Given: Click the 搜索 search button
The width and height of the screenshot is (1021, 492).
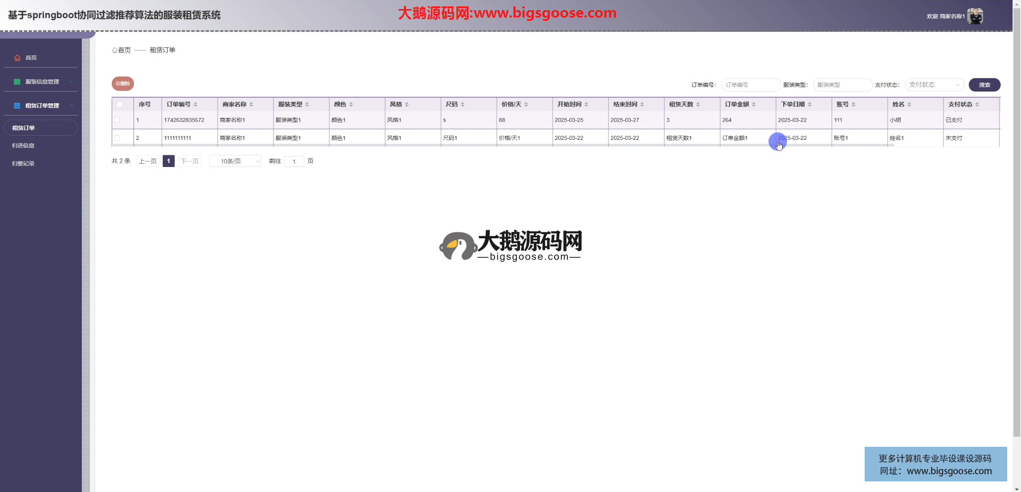Looking at the screenshot, I should pos(984,85).
